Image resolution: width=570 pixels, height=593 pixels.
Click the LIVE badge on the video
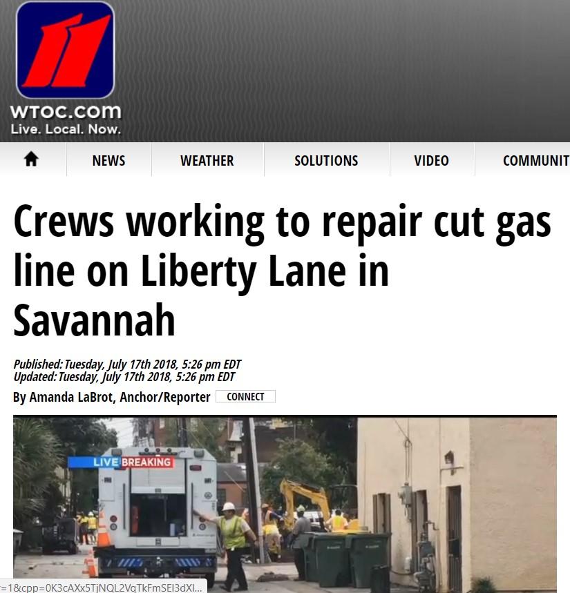click(x=106, y=462)
